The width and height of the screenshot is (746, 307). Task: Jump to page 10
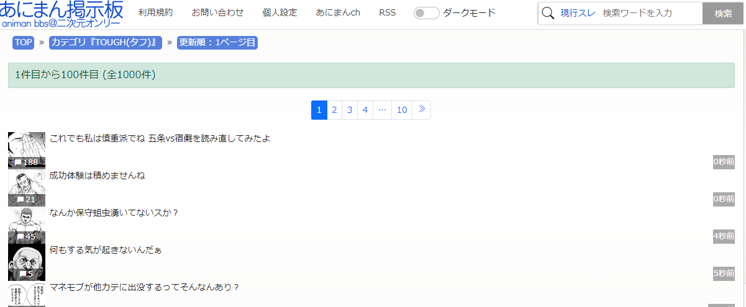click(x=402, y=110)
